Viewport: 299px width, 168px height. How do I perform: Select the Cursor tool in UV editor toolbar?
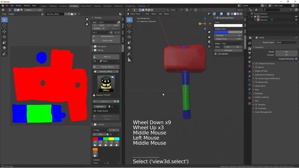pyautogui.click(x=4, y=25)
